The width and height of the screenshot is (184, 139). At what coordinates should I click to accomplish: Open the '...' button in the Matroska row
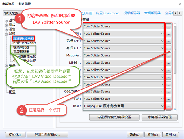168,55
